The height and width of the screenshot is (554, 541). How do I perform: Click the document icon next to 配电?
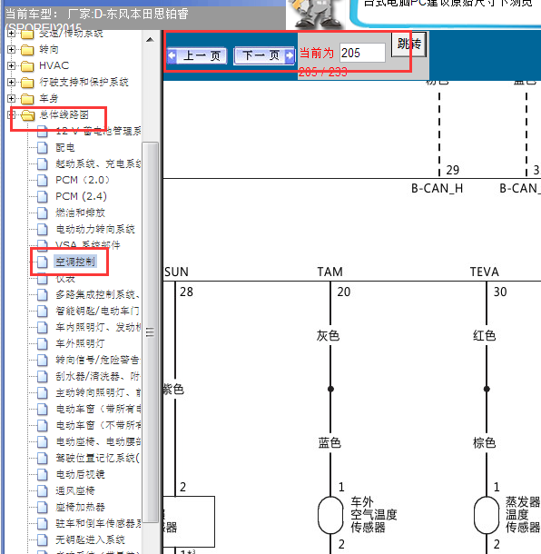coord(43,147)
